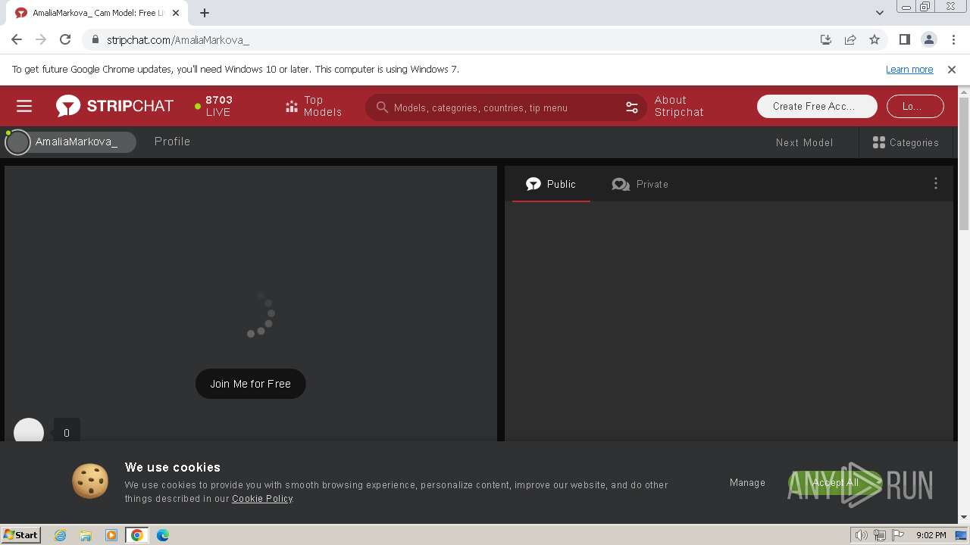Open Internet Explorer from taskbar

tap(60, 535)
